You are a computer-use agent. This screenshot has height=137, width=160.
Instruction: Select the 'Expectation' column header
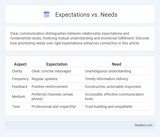click(x=57, y=64)
